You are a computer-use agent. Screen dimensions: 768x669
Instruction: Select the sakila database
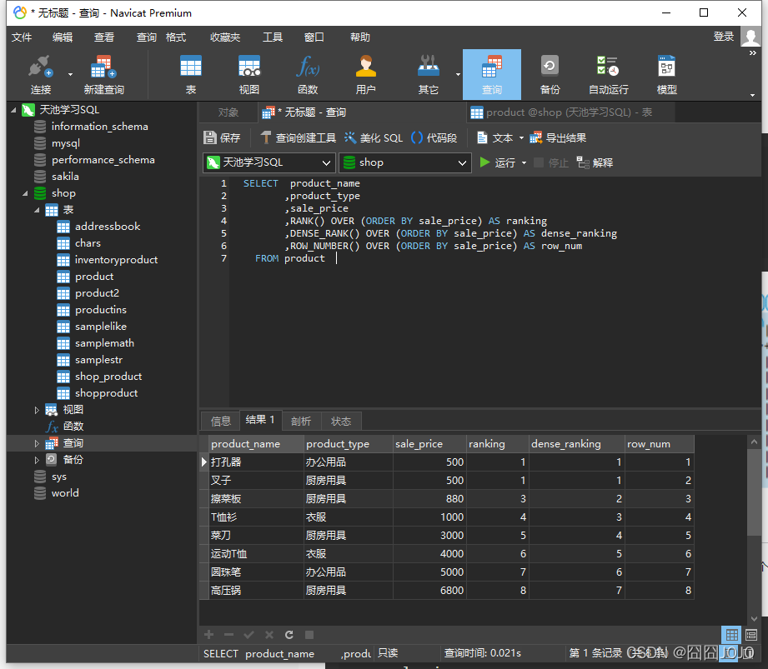coord(65,177)
